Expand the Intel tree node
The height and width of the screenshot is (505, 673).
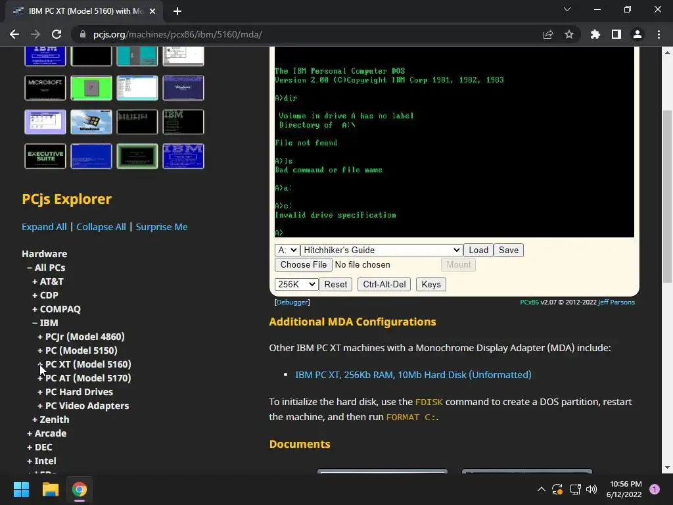(30, 461)
